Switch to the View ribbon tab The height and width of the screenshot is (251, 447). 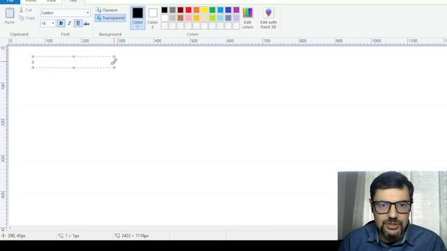point(51,1)
